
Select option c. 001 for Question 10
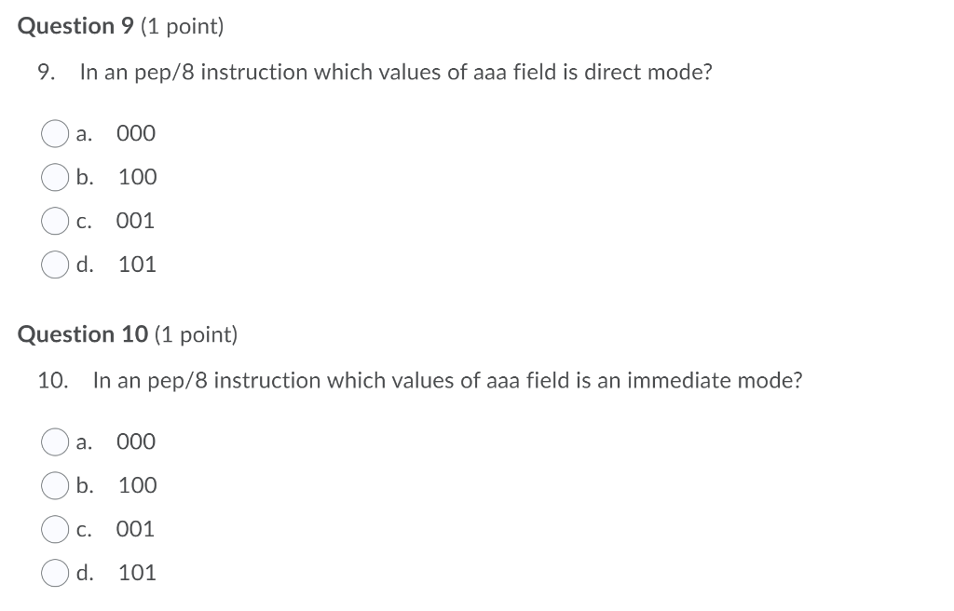coord(55,529)
